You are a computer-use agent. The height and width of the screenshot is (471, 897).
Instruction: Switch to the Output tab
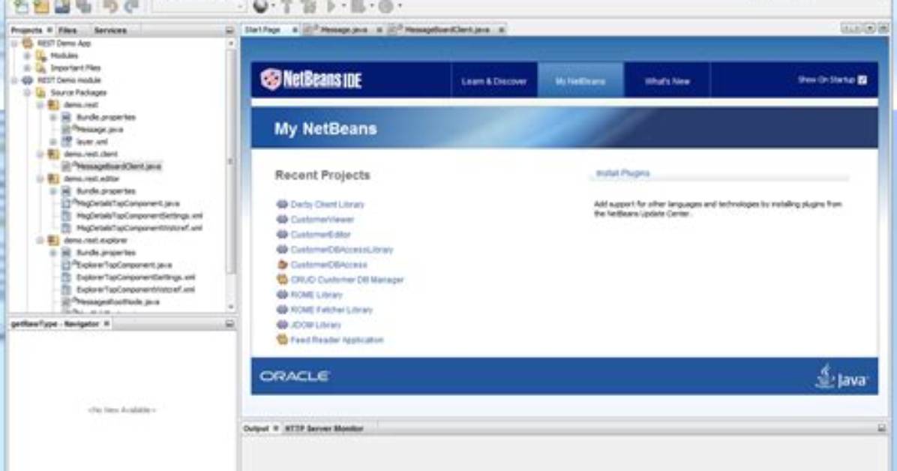pos(256,429)
